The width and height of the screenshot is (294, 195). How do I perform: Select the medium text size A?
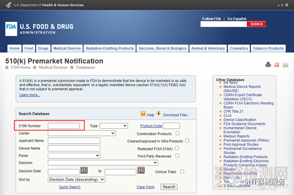(282, 5)
